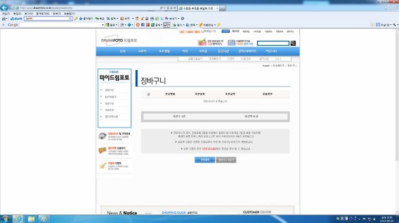
Task: Open the browser tools gear icon
Action: (x=396, y=8)
